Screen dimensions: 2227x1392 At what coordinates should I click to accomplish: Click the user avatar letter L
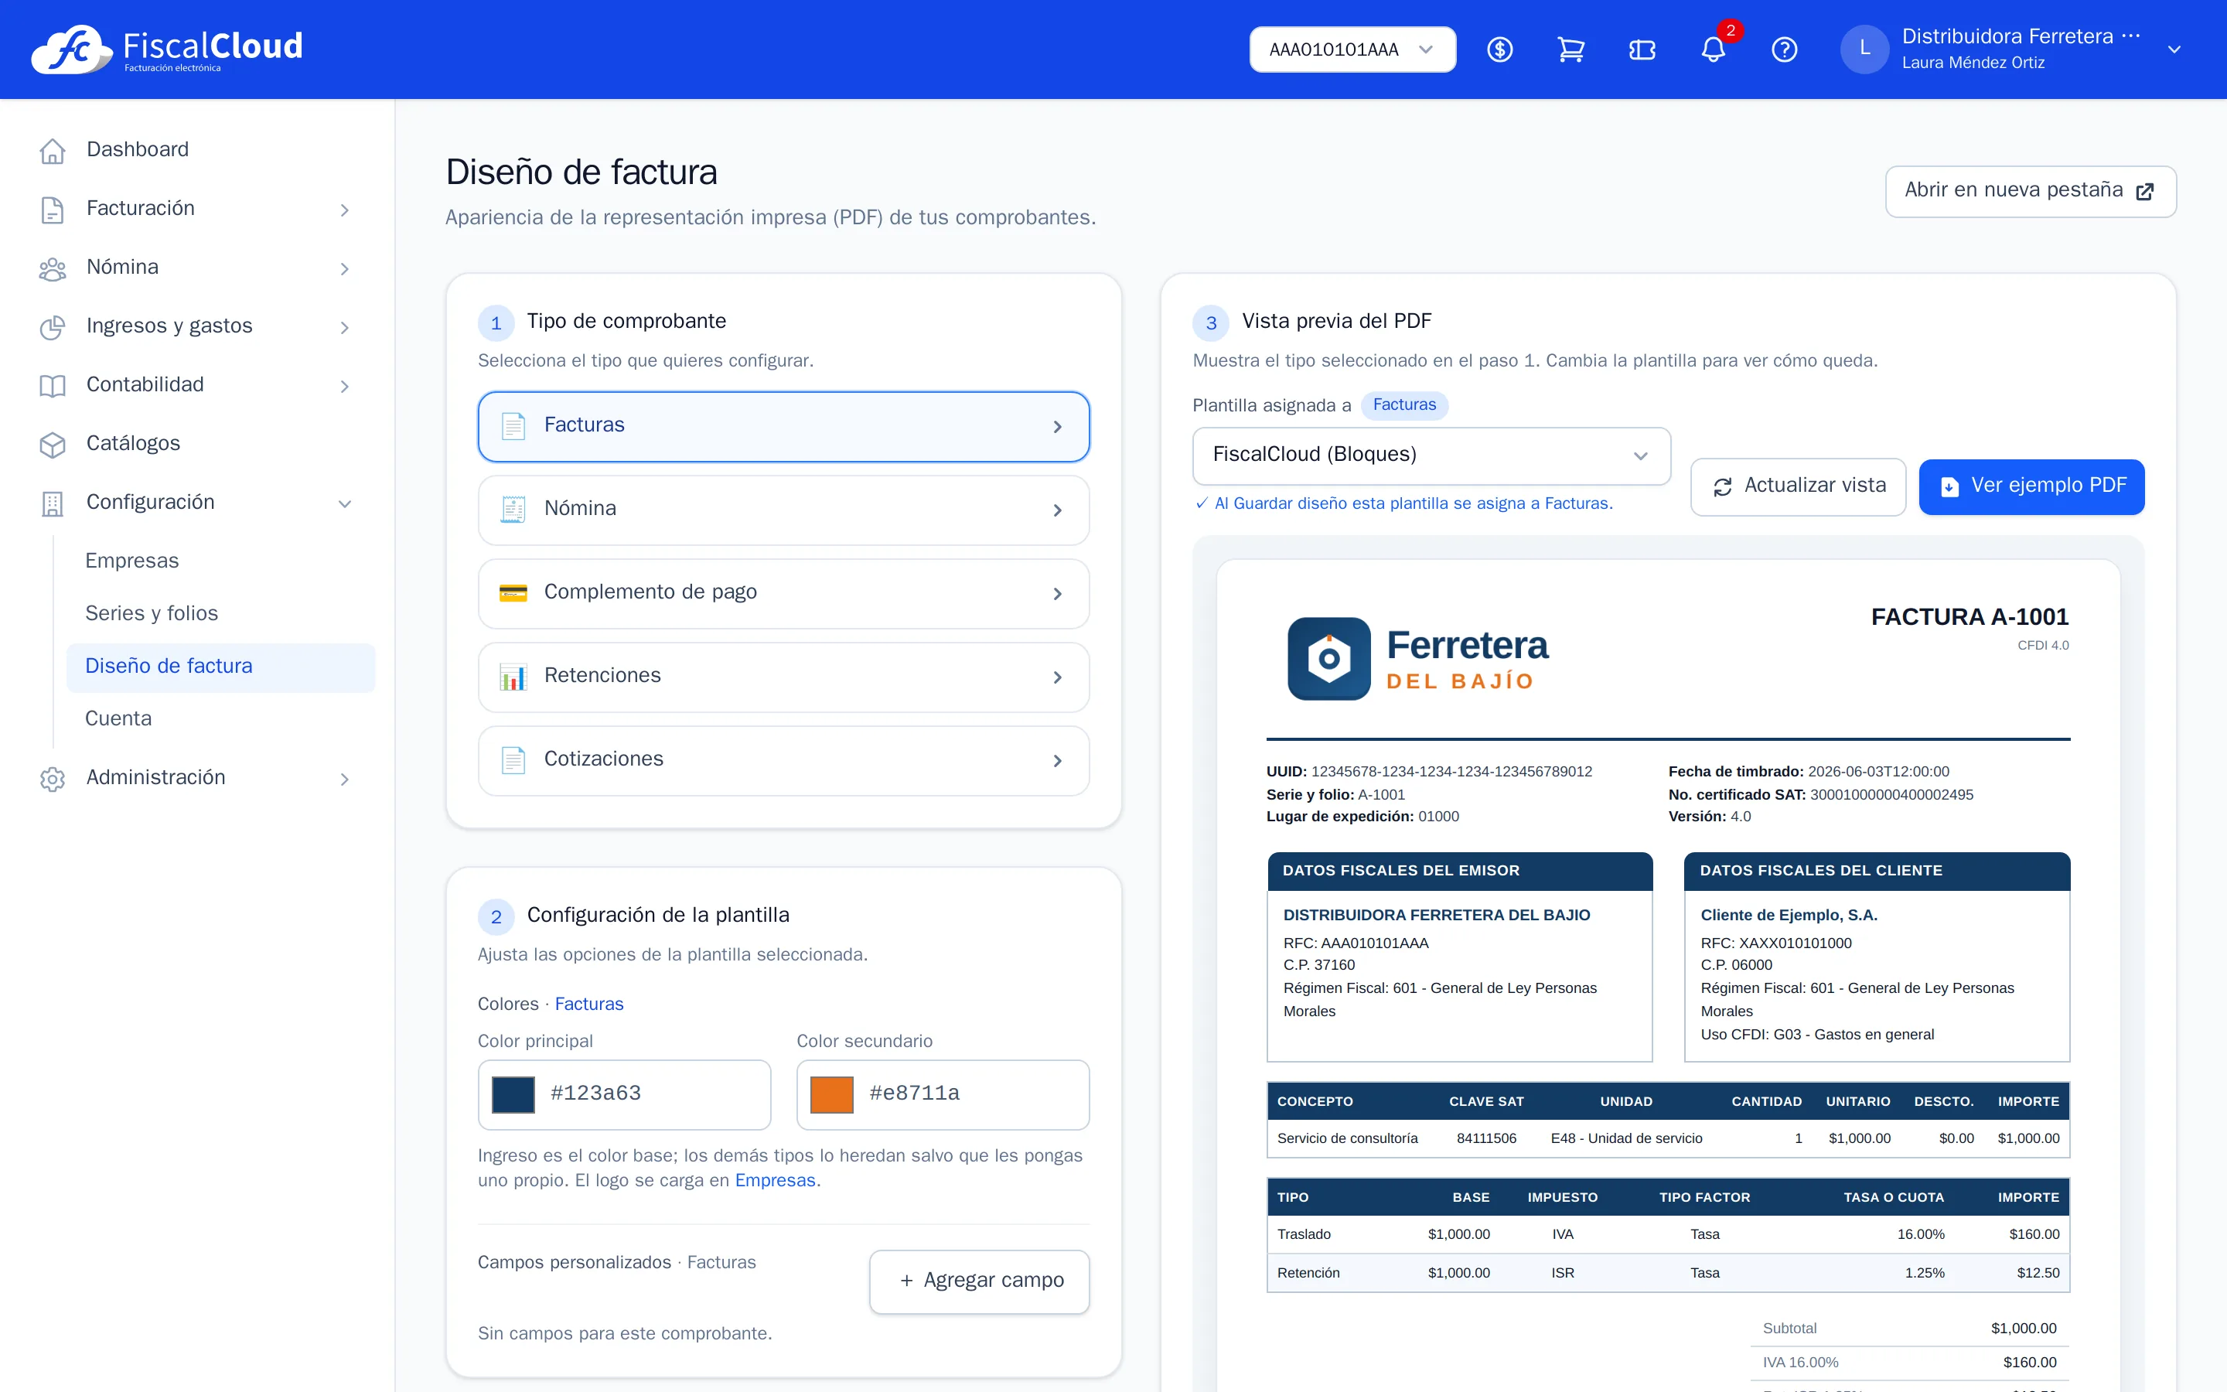[x=1864, y=49]
